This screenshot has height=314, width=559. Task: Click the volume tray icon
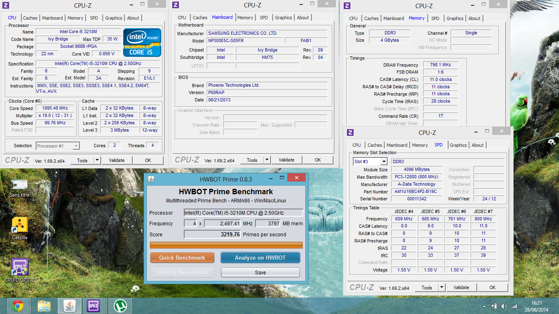pos(504,306)
